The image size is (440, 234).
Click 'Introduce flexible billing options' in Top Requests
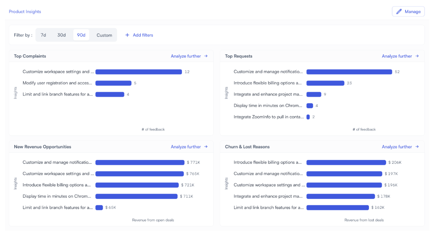tap(268, 83)
